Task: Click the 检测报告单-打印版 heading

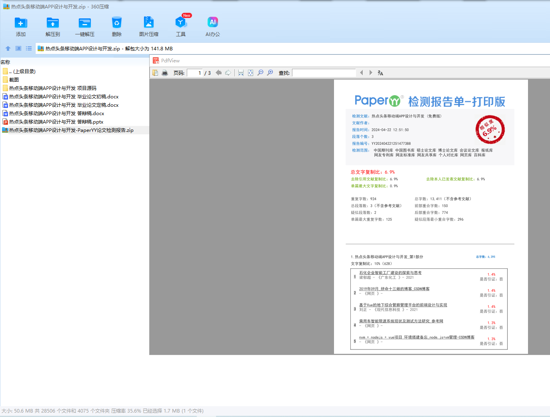Action: click(x=457, y=101)
